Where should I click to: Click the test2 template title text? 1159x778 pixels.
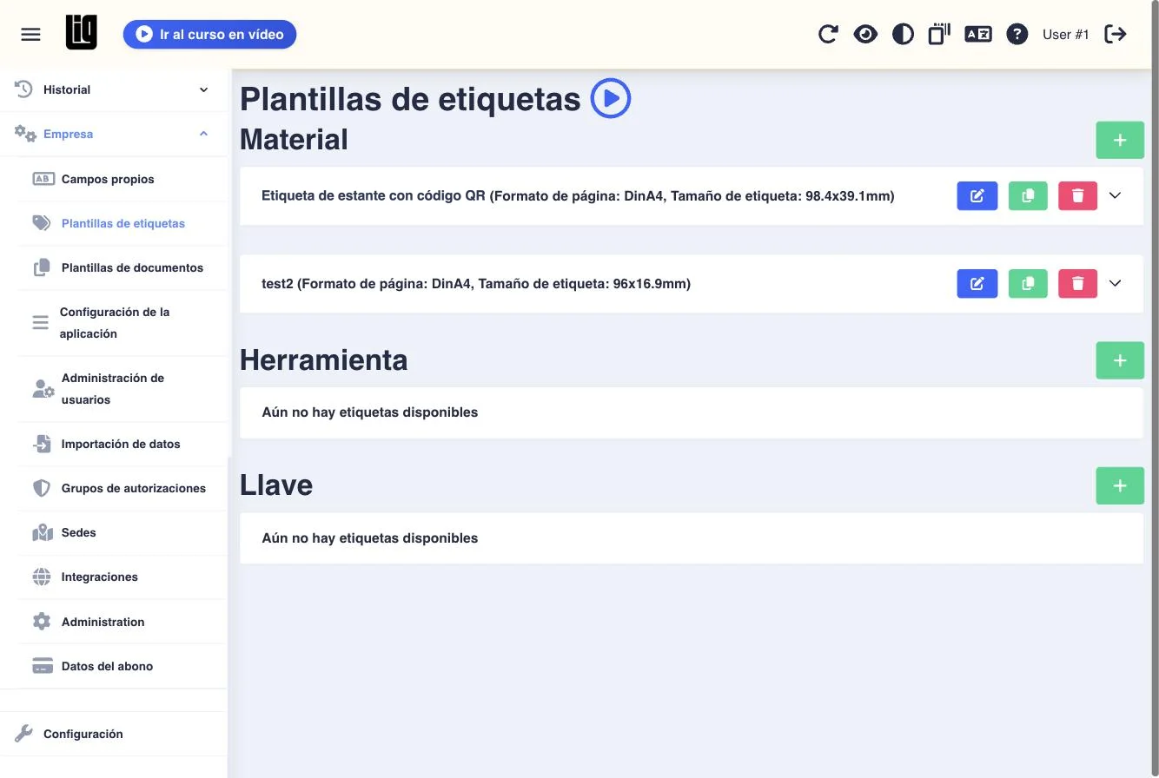point(476,283)
